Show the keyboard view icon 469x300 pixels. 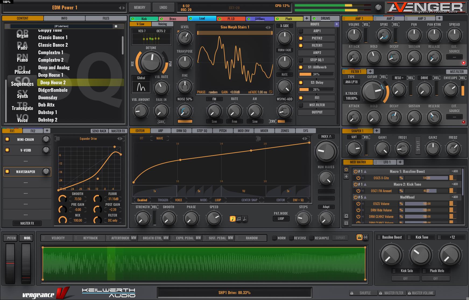[x=359, y=237]
